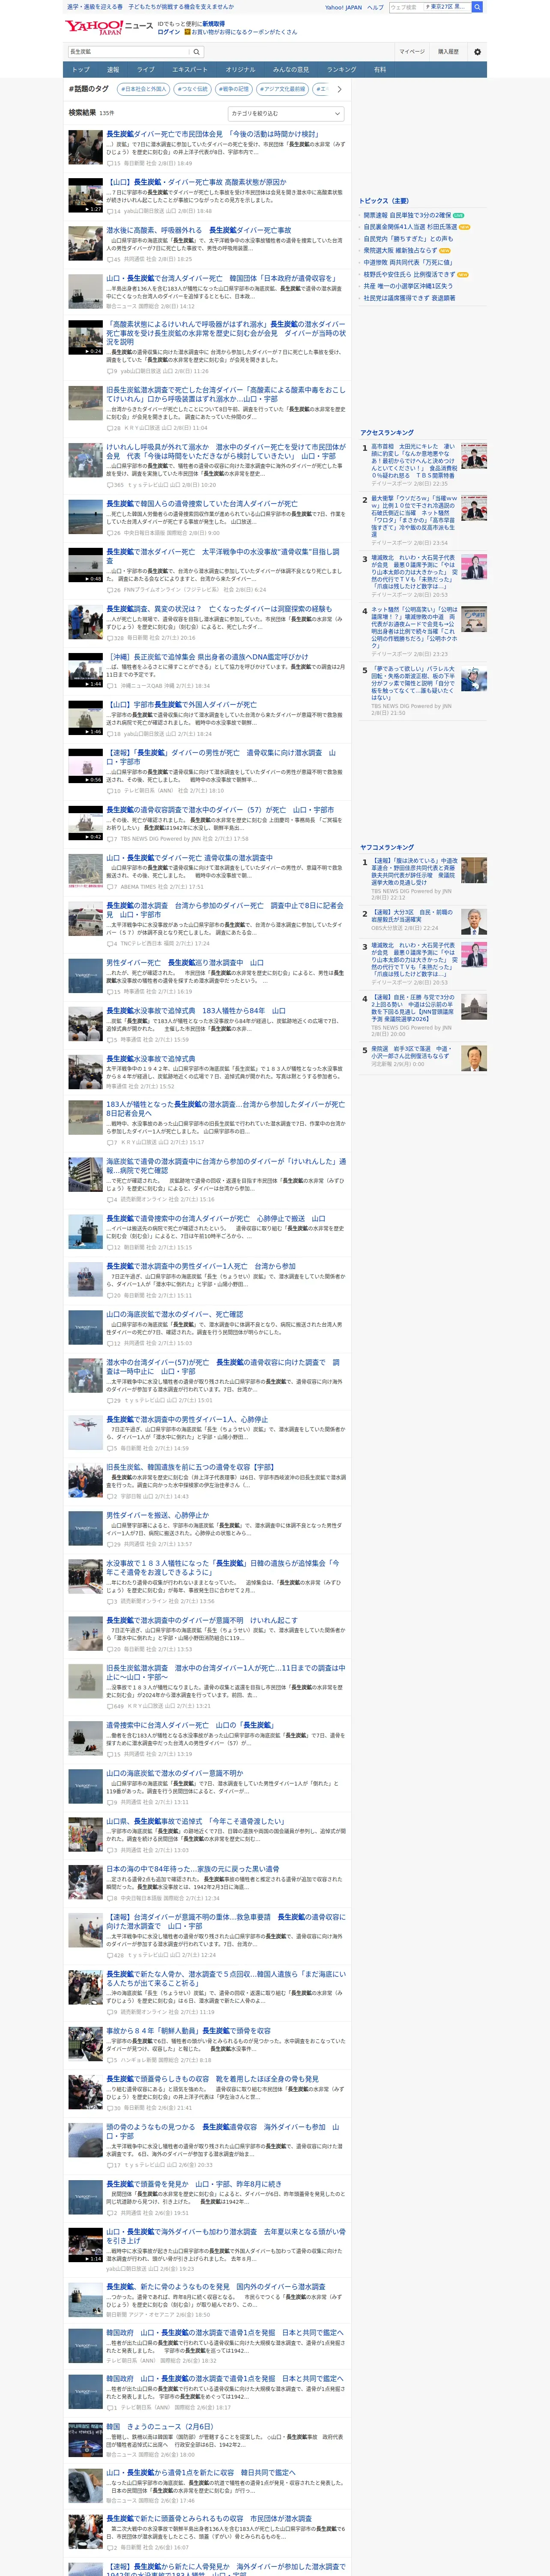
Task: Click the 購入履歴 button
Action: [x=448, y=52]
